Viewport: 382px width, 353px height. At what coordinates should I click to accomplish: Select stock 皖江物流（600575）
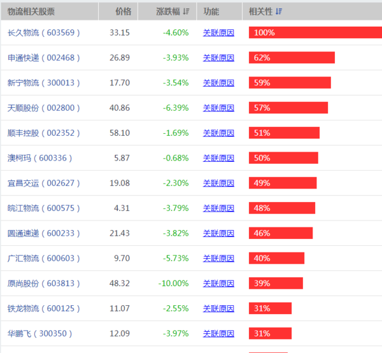click(x=43, y=208)
